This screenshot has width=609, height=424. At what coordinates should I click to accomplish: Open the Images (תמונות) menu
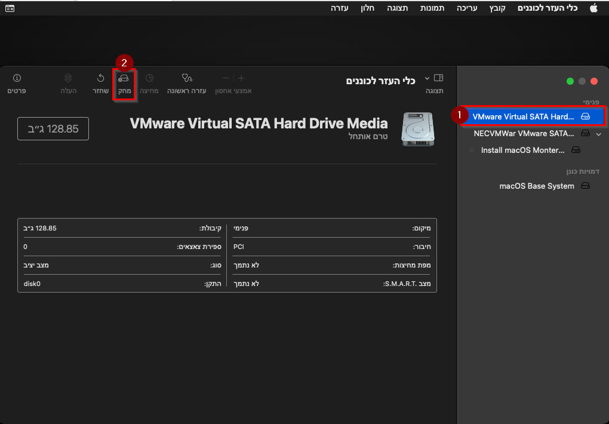pos(432,8)
